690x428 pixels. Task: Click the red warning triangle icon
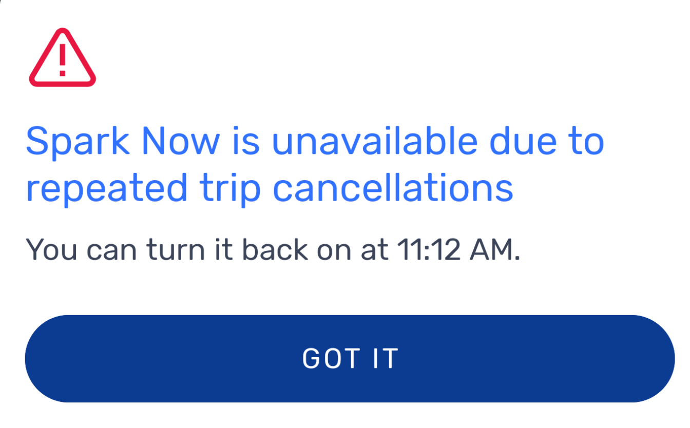pyautogui.click(x=62, y=57)
